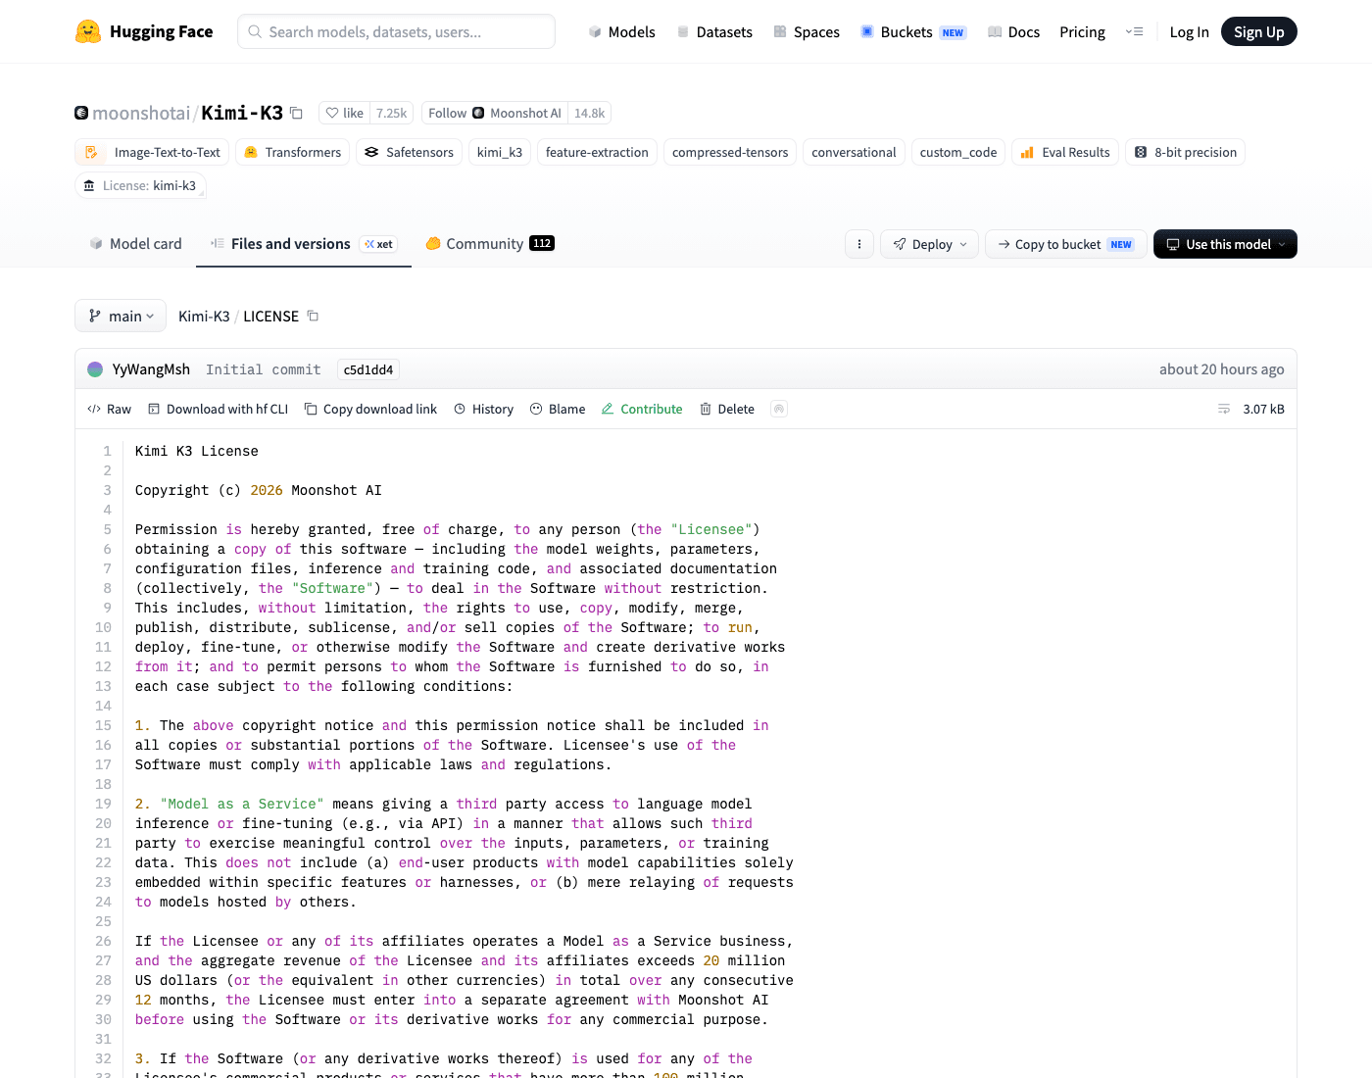
Task: Open the Pricing page
Action: click(1082, 31)
